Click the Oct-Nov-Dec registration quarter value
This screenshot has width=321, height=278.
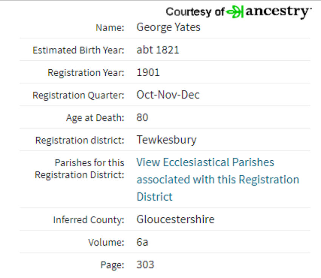[168, 95]
